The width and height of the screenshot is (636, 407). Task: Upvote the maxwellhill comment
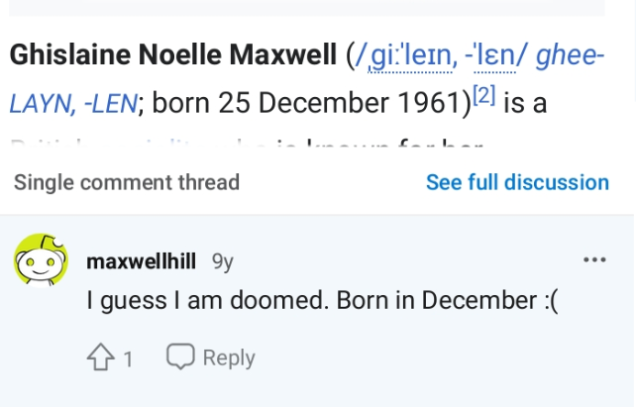pyautogui.click(x=101, y=357)
